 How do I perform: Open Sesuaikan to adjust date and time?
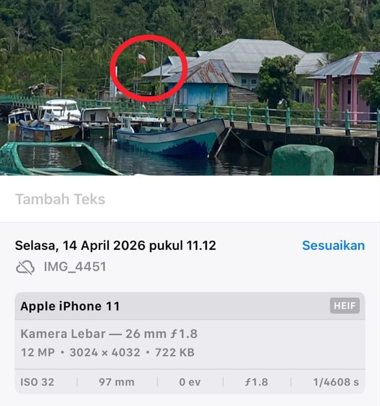[x=333, y=246]
